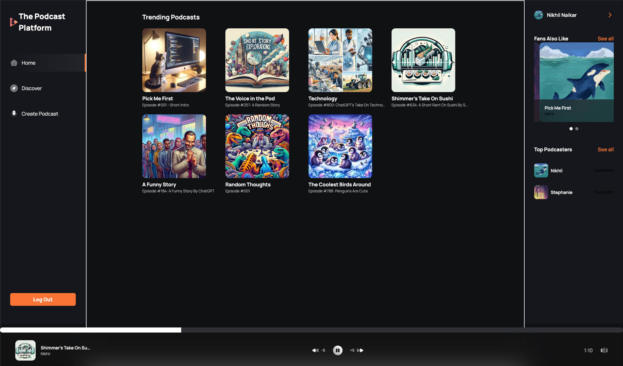Viewport: 623px width, 366px height.
Task: Open The Coolest Birds Around thumbnail
Action: [x=340, y=146]
